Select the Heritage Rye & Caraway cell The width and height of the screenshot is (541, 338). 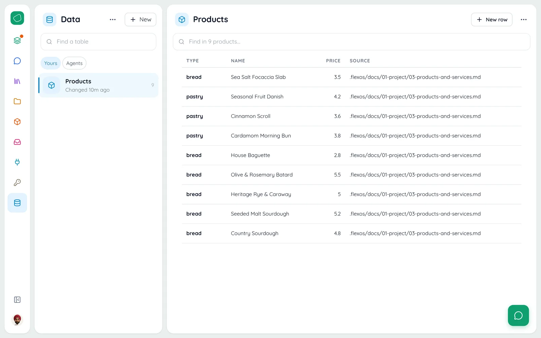click(x=261, y=194)
